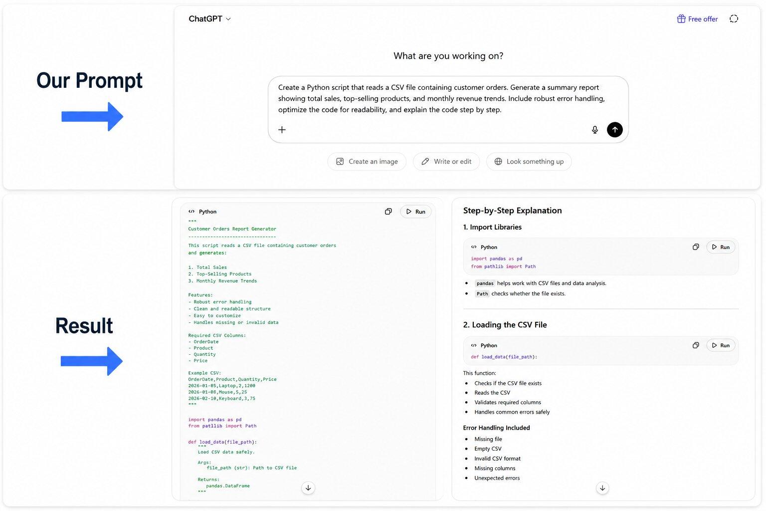Screen dimensions: 766x511
Task: Click the globe icon in Look something up chip
Action: pos(498,162)
